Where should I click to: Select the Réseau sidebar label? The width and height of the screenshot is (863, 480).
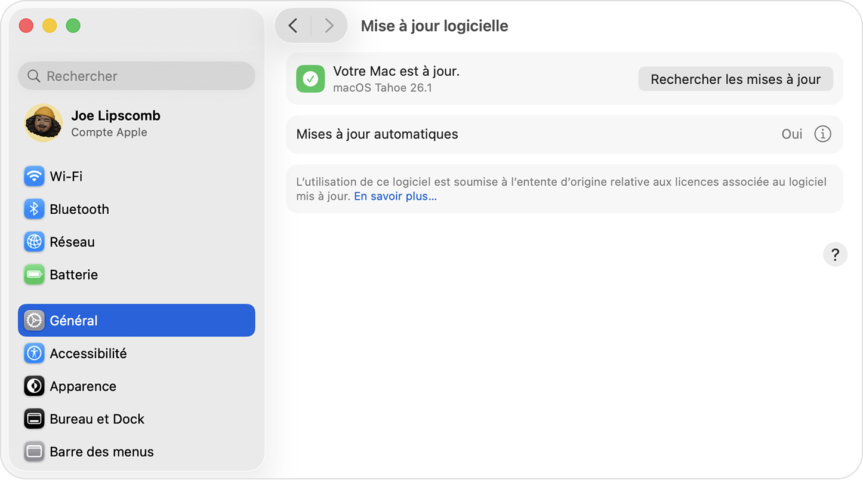[x=72, y=242]
